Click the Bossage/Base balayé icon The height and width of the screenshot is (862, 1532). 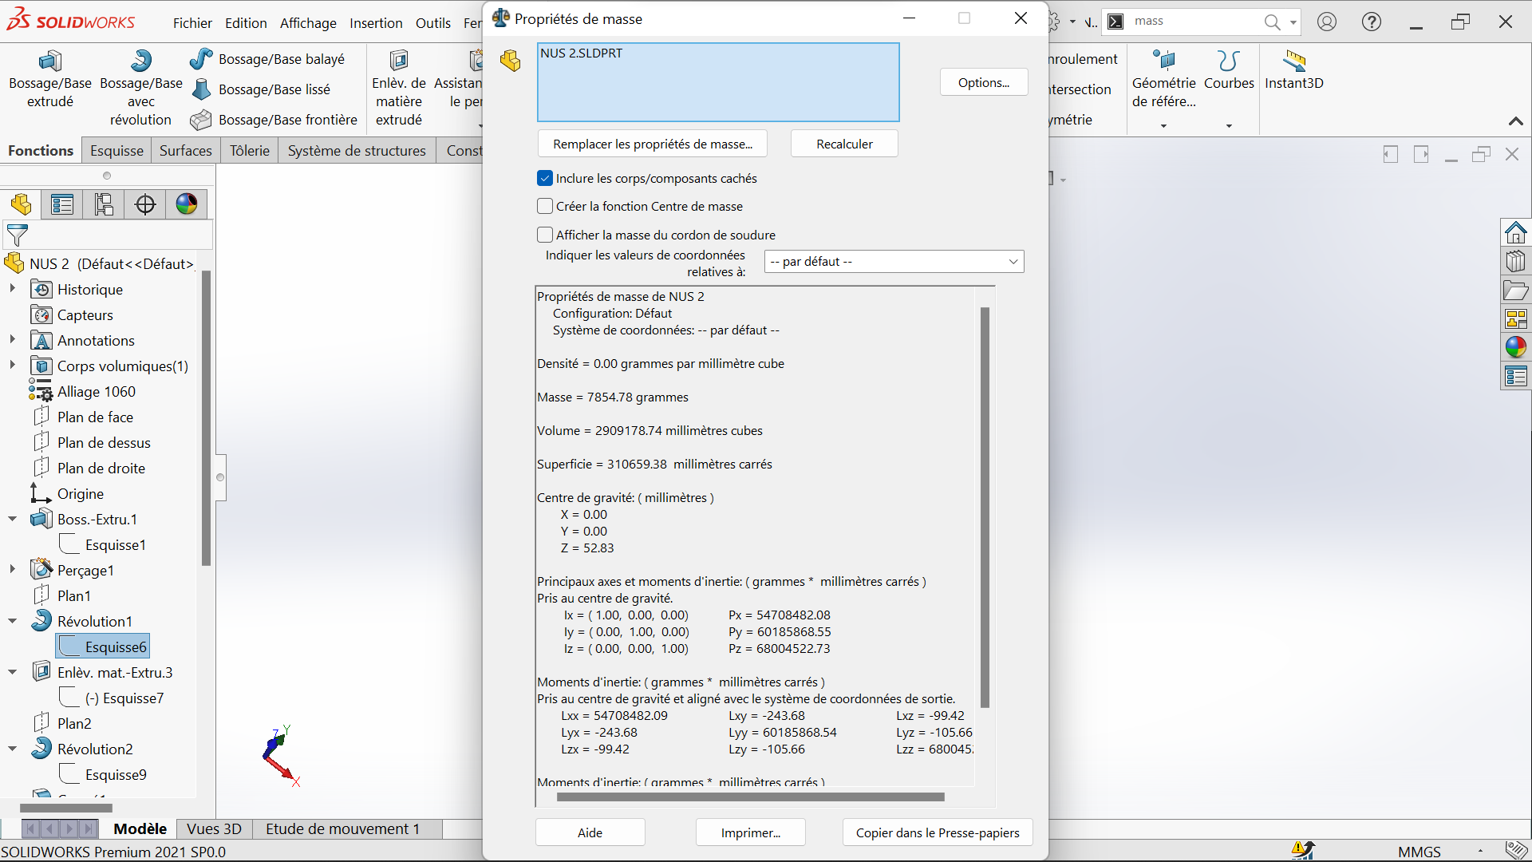pyautogui.click(x=201, y=59)
